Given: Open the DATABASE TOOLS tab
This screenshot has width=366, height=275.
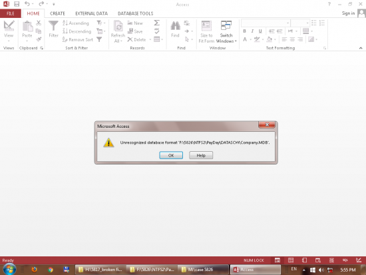Looking at the screenshot, I should 135,13.
